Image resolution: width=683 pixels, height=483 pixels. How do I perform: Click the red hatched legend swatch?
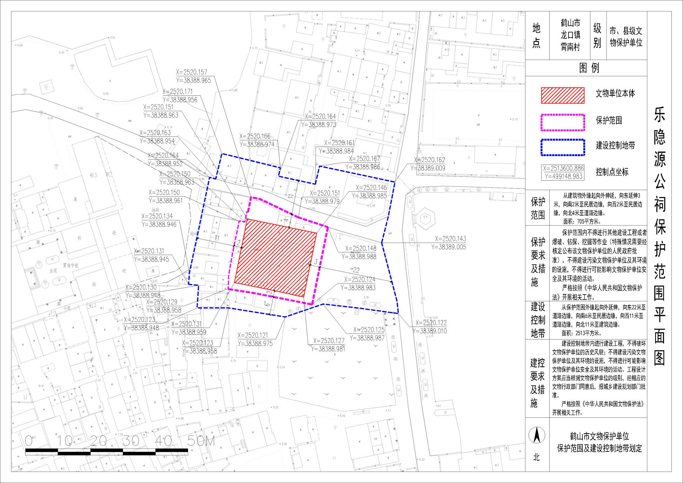(x=563, y=95)
